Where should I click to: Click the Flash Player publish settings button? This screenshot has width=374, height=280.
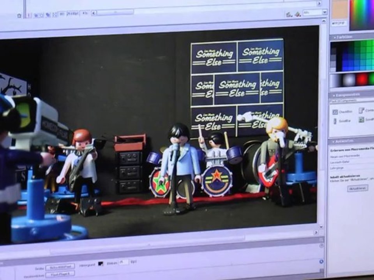(x=60, y=274)
